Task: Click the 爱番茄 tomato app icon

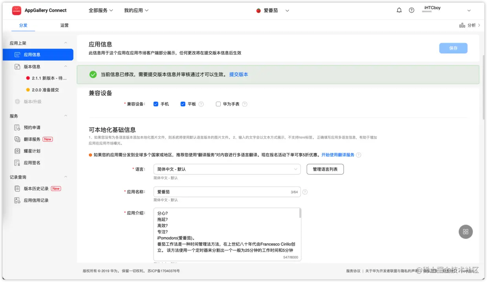Action: click(x=258, y=11)
